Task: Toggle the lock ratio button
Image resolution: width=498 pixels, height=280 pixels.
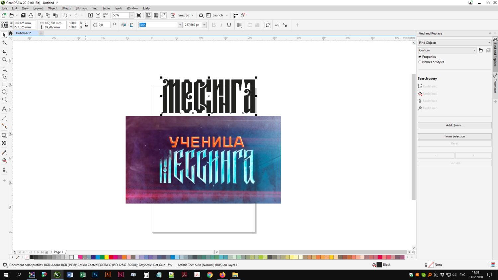Action: [86, 25]
